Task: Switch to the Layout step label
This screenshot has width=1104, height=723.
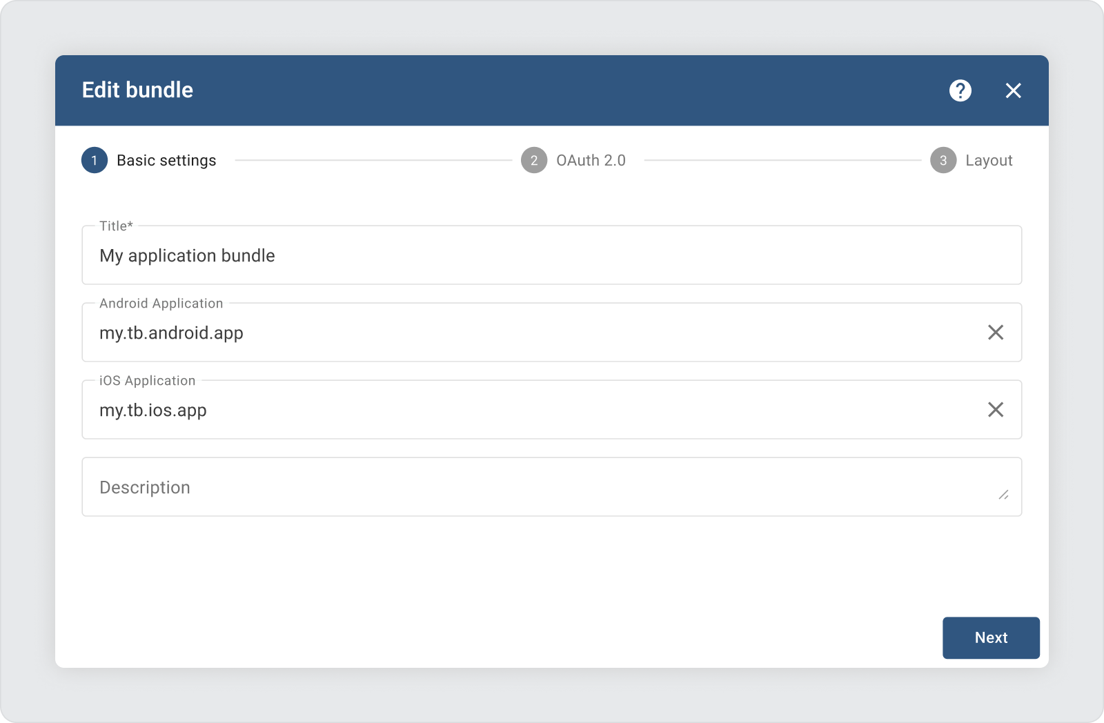Action: coord(988,160)
